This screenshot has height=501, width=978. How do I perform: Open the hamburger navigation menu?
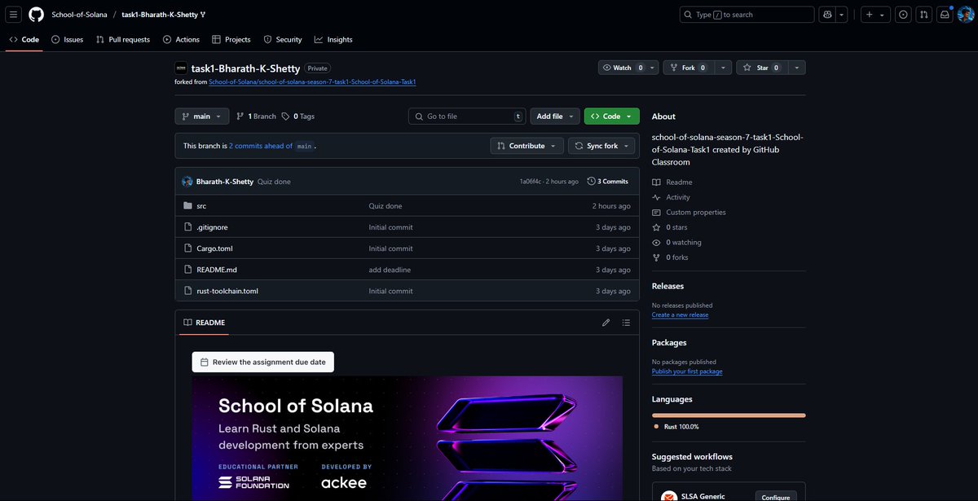tap(14, 15)
